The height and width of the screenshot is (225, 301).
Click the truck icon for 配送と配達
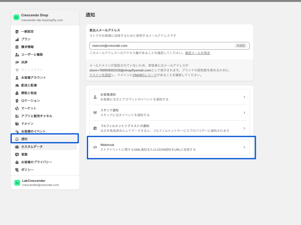click(17, 85)
